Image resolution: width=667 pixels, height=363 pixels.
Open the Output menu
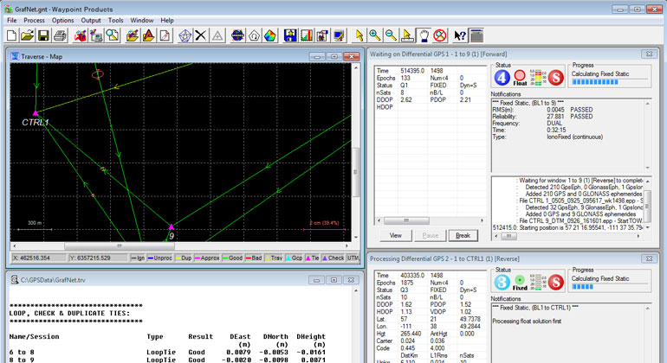point(91,21)
